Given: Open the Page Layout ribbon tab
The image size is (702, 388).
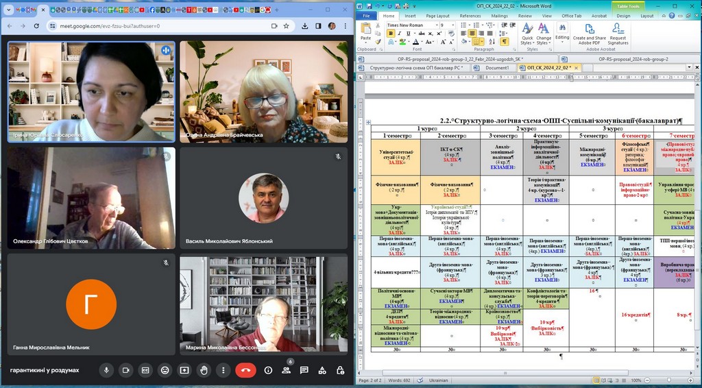Looking at the screenshot, I should [437, 16].
